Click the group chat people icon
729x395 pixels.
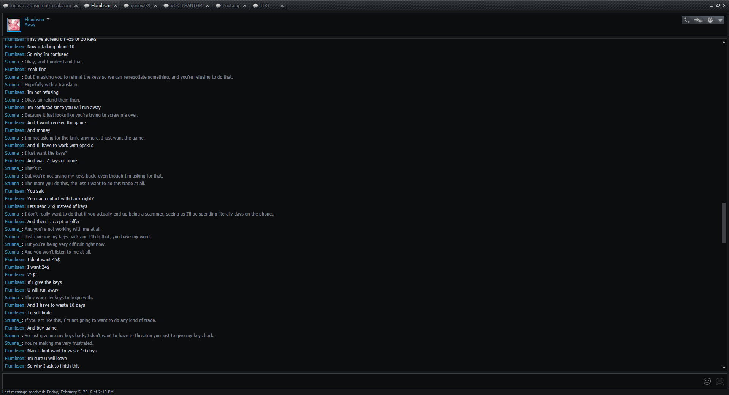coord(710,20)
